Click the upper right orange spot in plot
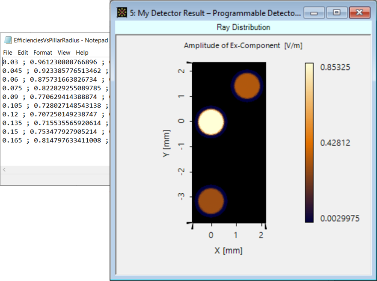Viewport: 377px width, 281px height. 247,86
